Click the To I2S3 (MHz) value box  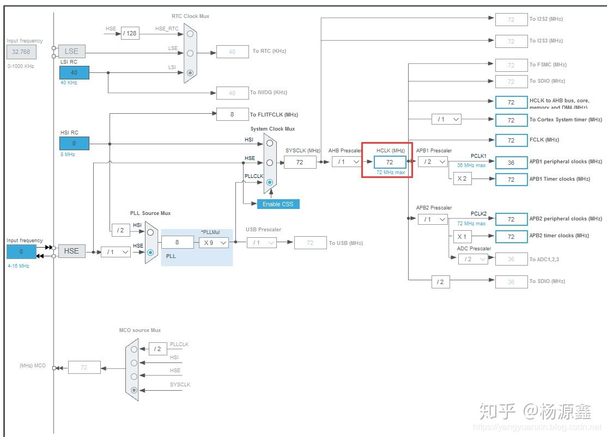click(512, 41)
